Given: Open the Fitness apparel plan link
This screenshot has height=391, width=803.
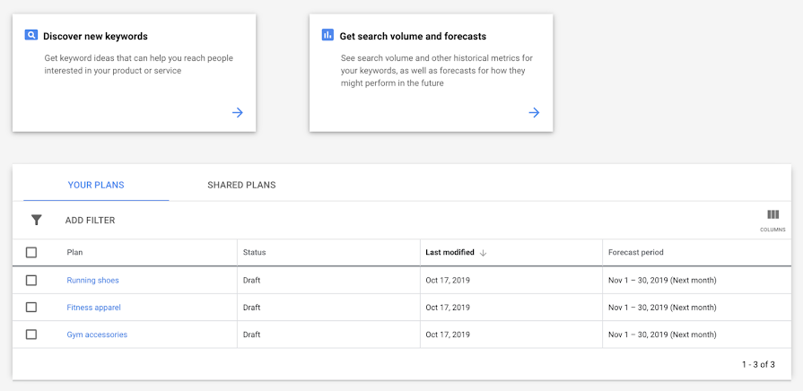Looking at the screenshot, I should click(x=93, y=308).
